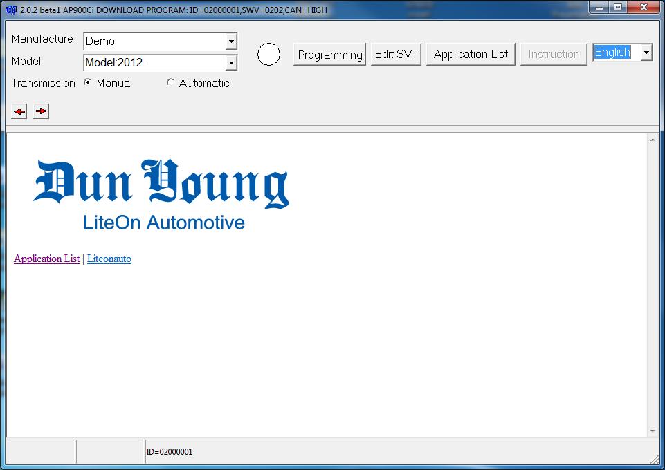Click the Dun Young LiteOn Automotive logo
Screen dimensions: 665x470
(x=161, y=195)
